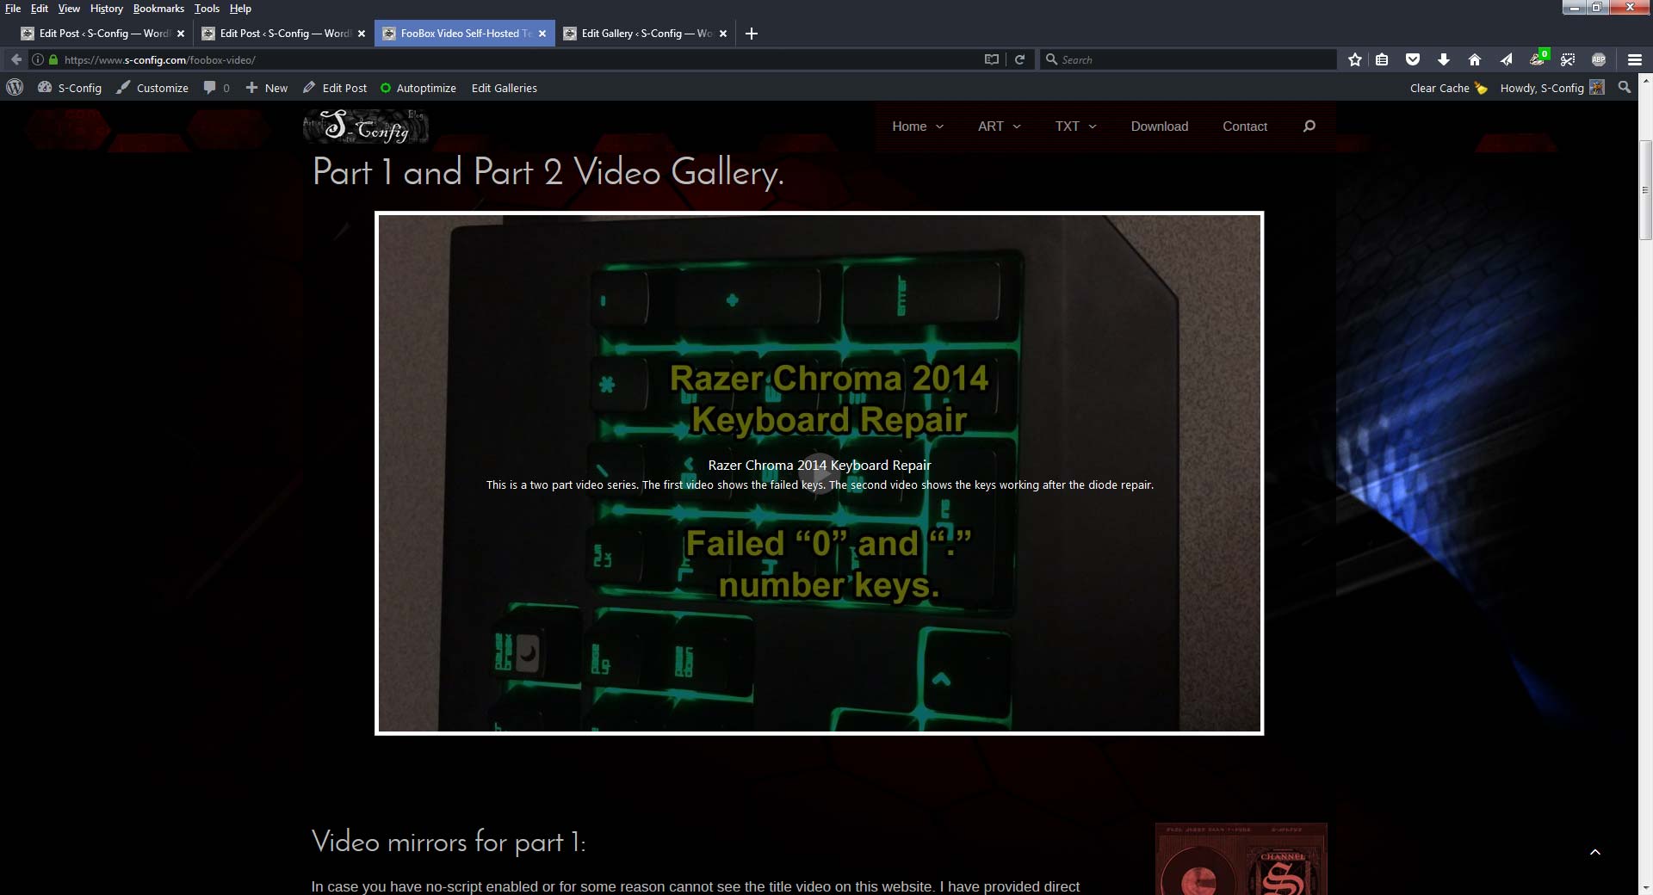Start the screenshot scissors tool
1653x895 pixels.
(1568, 59)
